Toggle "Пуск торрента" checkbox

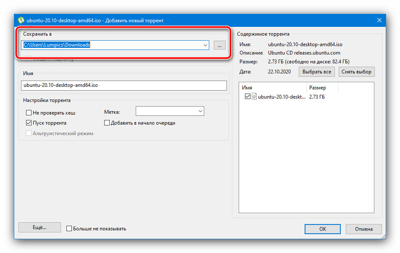[x=29, y=123]
